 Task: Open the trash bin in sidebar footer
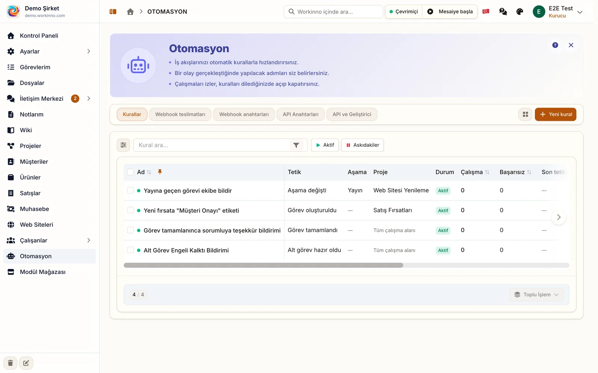pos(10,363)
